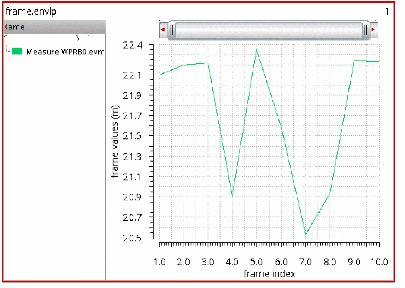Click the "frame values (m)" axis title
This screenshot has height=288, width=405.
coord(115,141)
